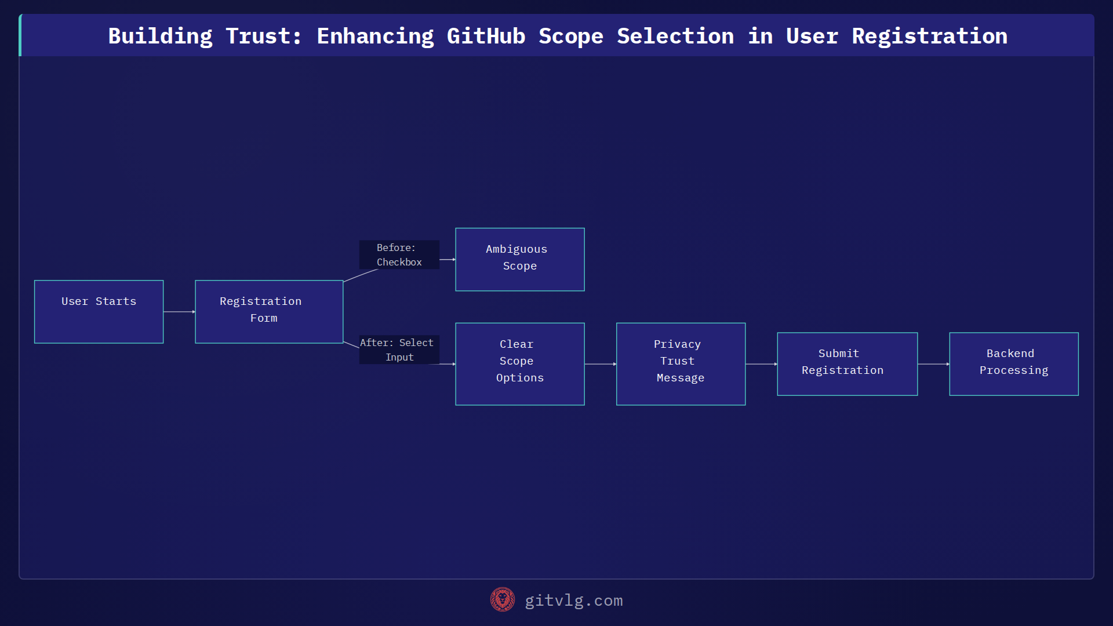
Task: Click the 'Building Trust' diagram title
Action: pyautogui.click(x=558, y=36)
